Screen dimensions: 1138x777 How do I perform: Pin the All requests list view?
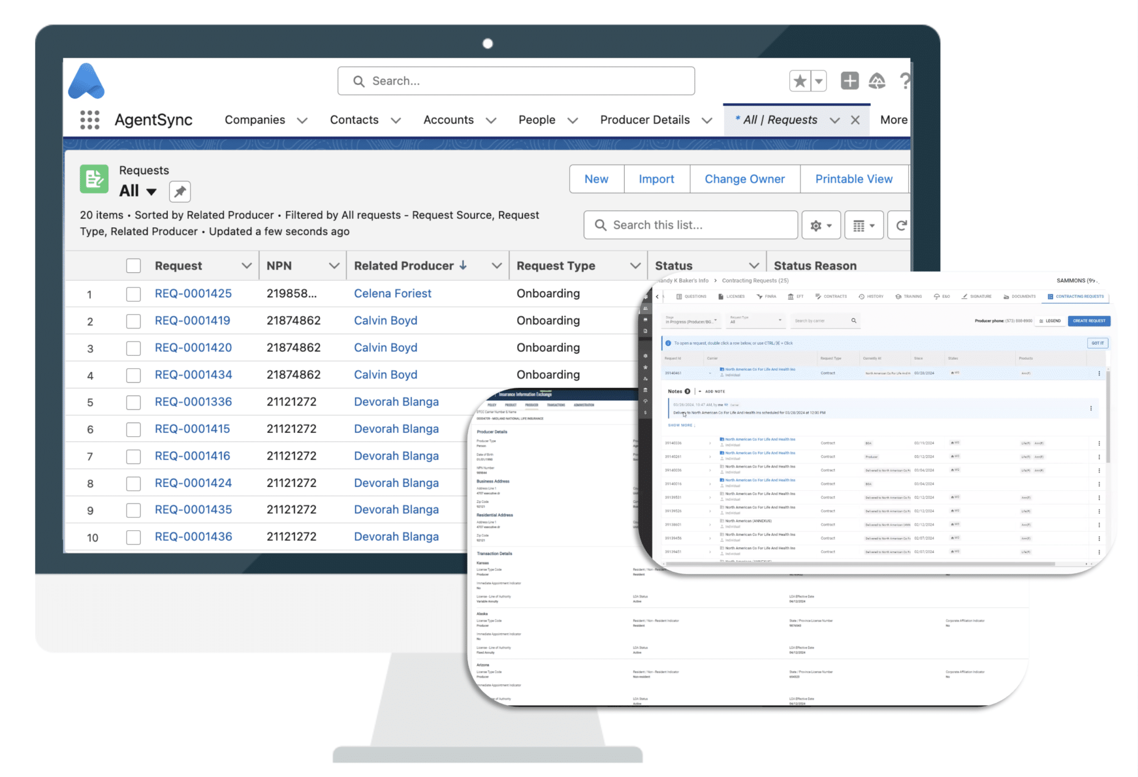[x=179, y=191]
